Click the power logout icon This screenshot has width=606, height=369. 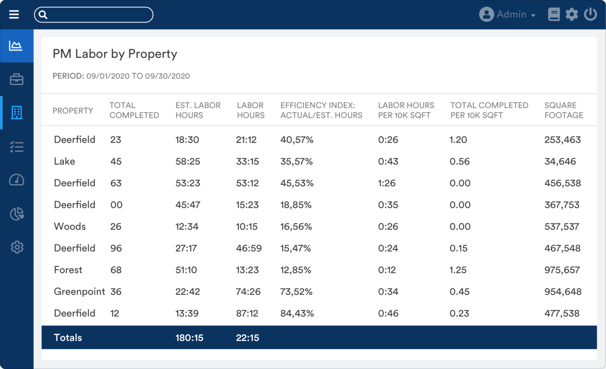pos(591,14)
